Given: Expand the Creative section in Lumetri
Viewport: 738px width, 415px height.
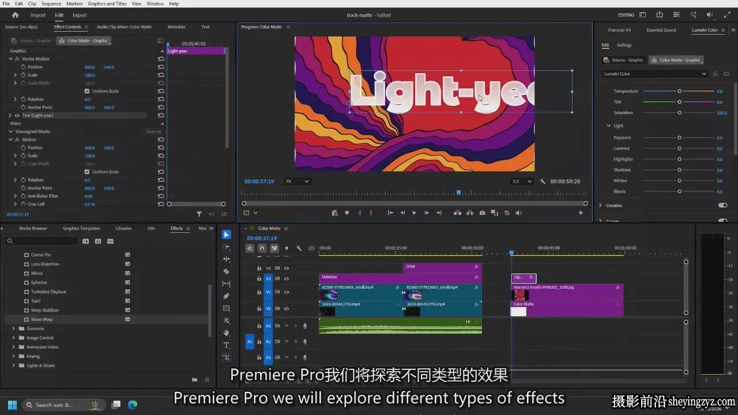Looking at the screenshot, I should 600,205.
